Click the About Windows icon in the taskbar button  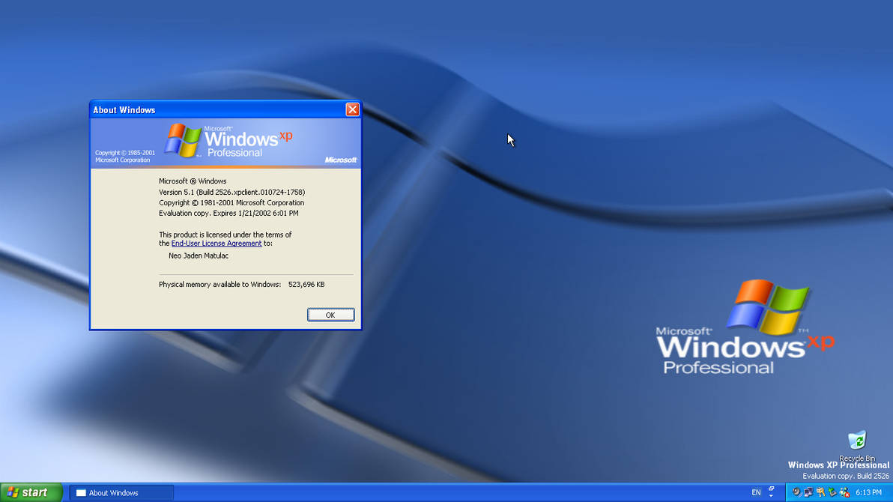tap(80, 492)
